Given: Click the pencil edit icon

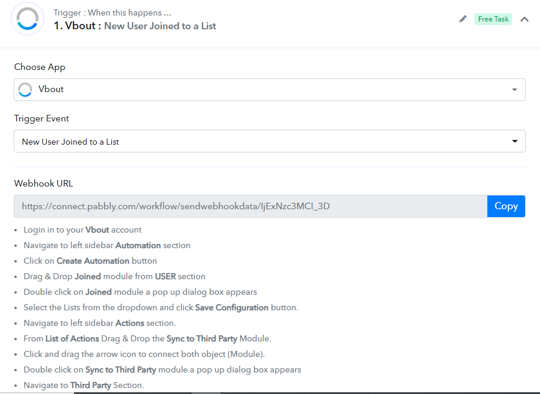Looking at the screenshot, I should (463, 19).
